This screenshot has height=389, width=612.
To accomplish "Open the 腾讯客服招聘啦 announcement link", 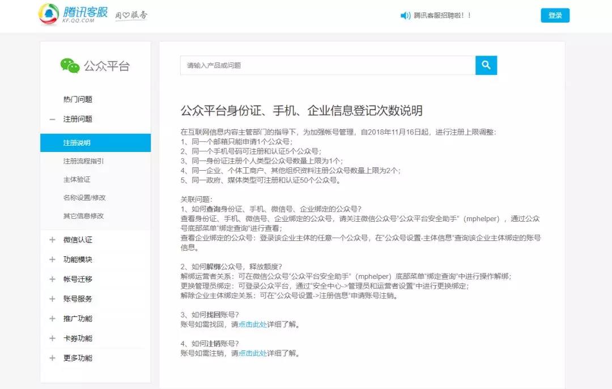I will tap(442, 16).
